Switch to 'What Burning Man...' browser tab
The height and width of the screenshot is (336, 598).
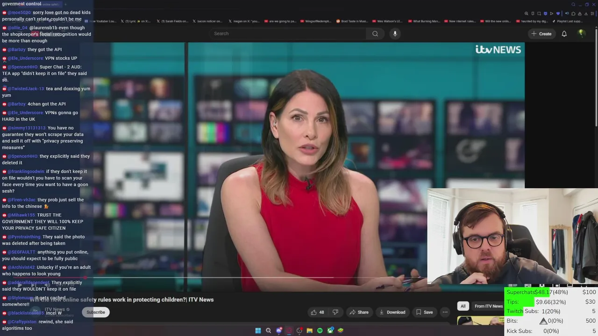[x=423, y=21]
